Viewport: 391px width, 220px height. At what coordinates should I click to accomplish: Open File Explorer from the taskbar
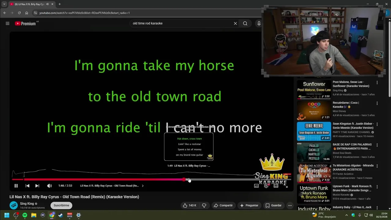coord(34,215)
